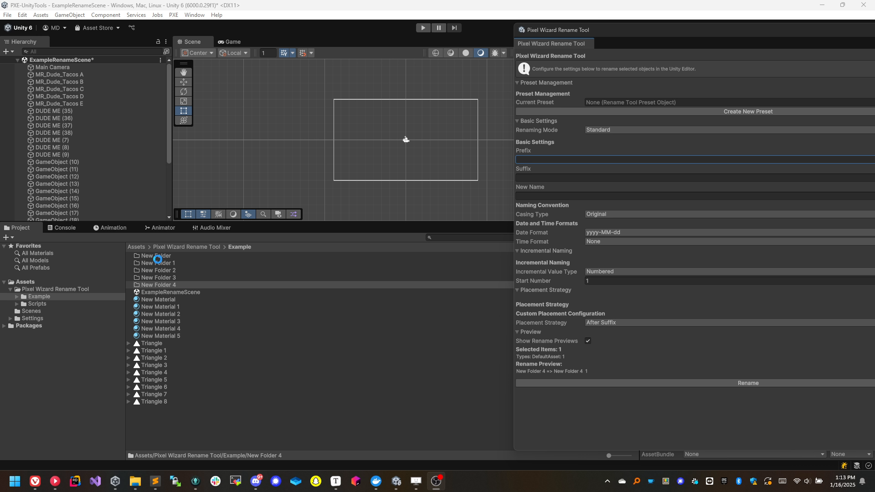Click the Create New Preset button
This screenshot has width=875, height=492.
point(695,112)
